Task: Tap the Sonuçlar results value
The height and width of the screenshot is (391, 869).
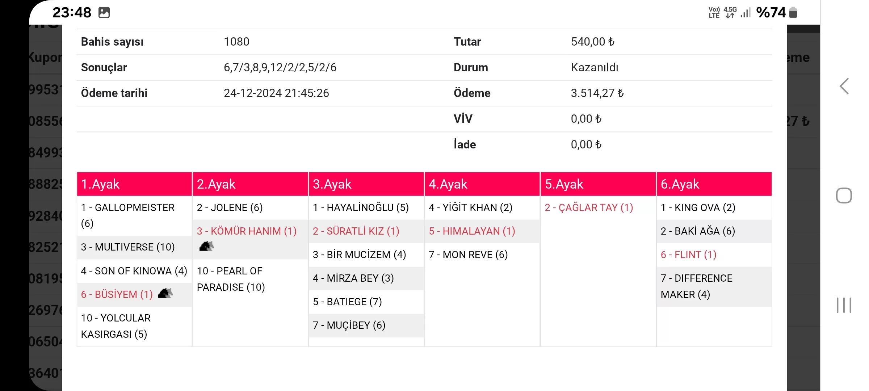Action: 280,68
